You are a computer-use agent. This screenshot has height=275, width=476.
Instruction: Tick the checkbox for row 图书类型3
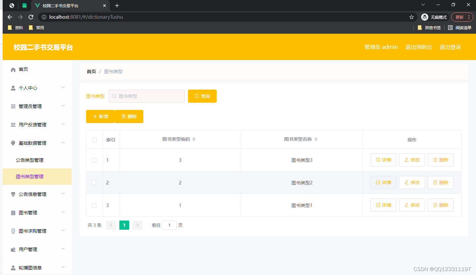tap(94, 160)
